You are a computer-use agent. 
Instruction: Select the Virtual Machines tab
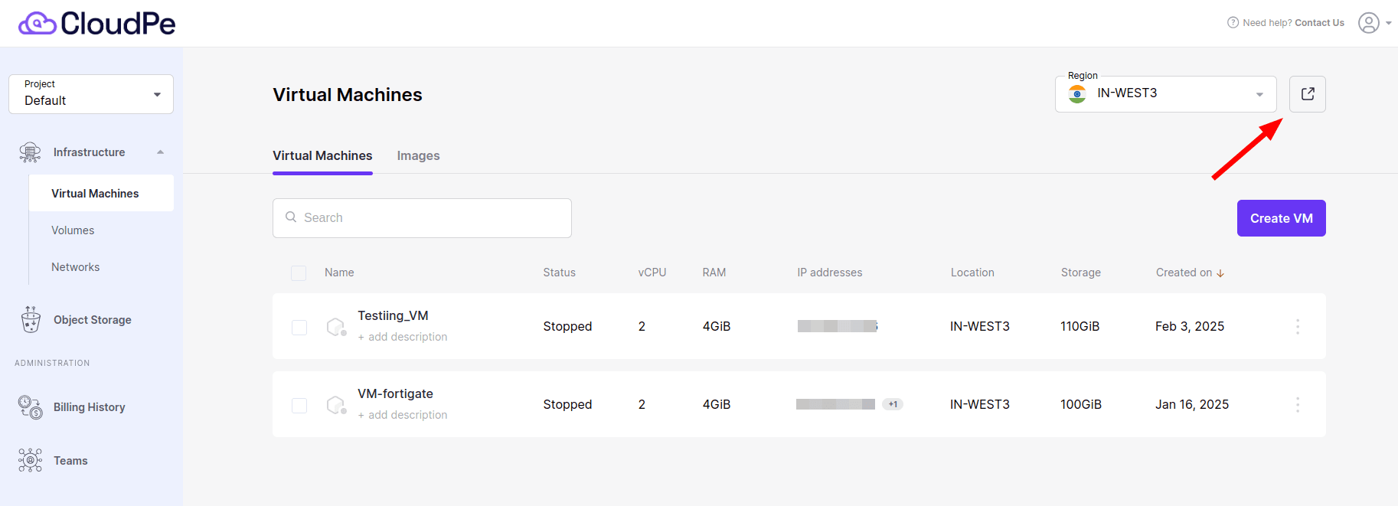pos(322,155)
